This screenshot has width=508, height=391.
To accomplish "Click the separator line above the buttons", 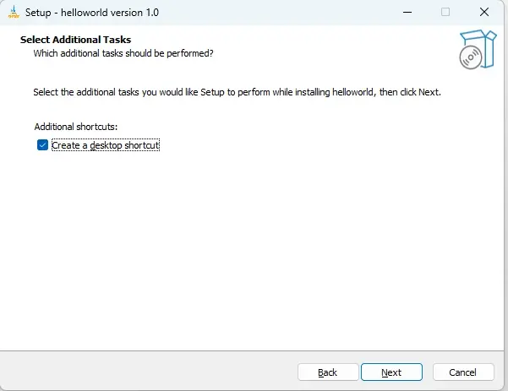I will pos(251,350).
